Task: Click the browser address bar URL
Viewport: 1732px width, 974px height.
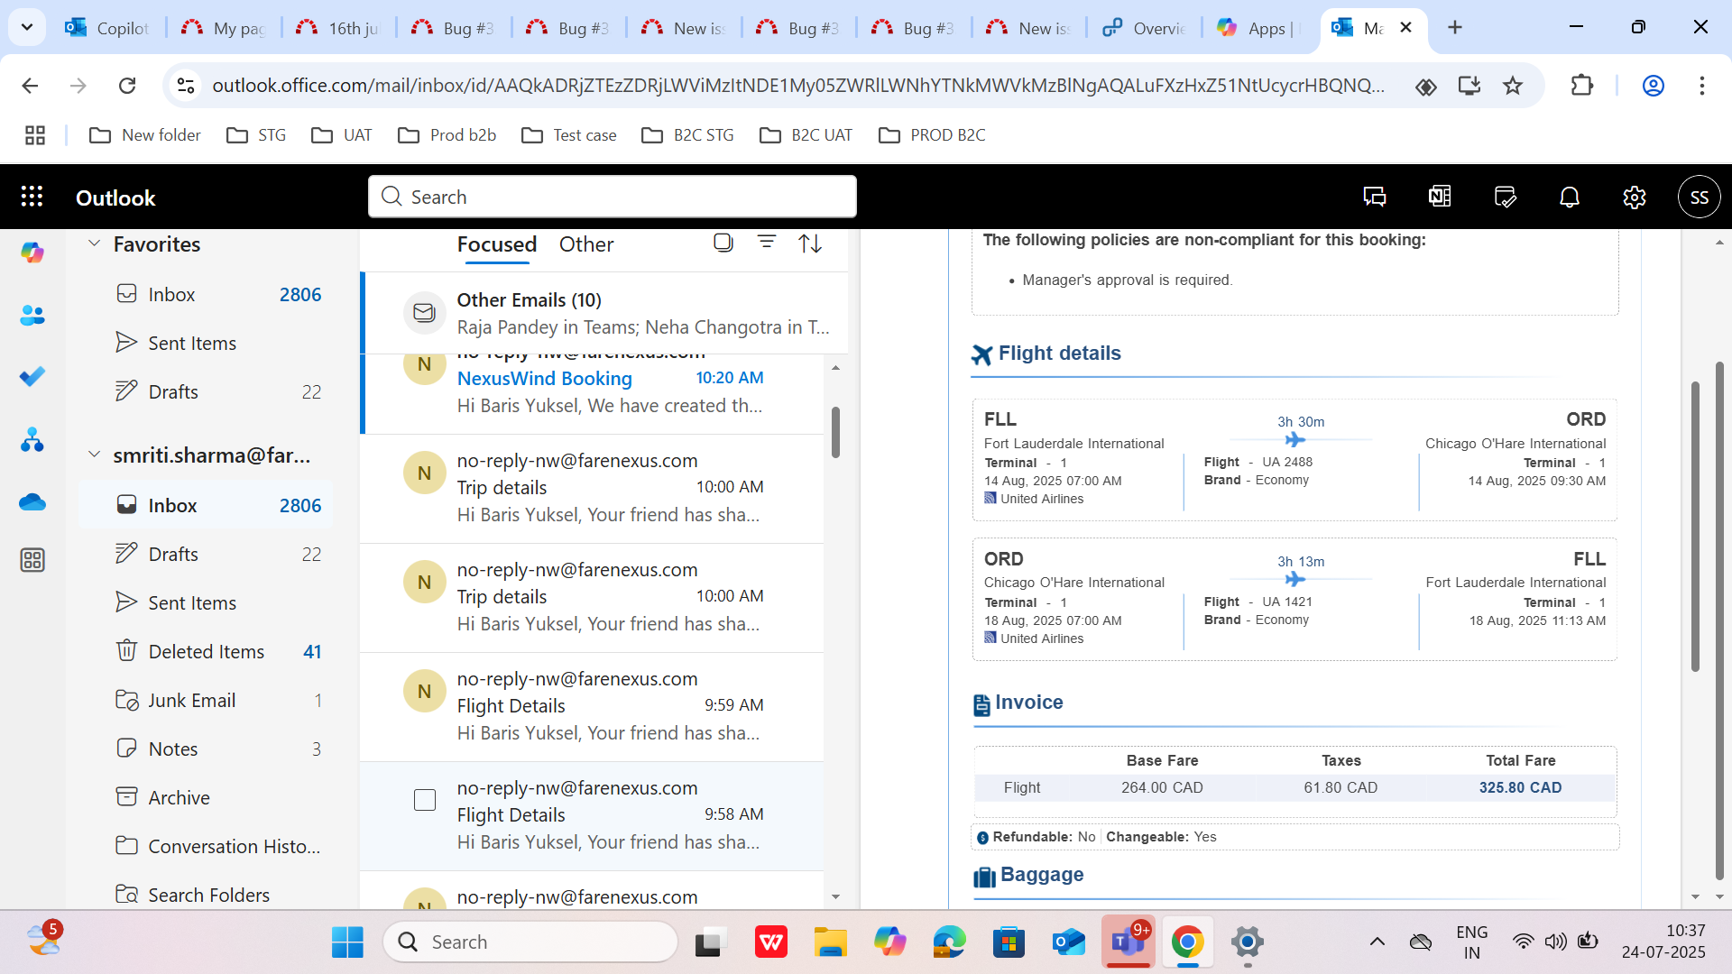Action: point(798,86)
